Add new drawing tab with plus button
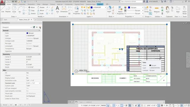The height and width of the screenshot is (107, 190). pos(36,20)
